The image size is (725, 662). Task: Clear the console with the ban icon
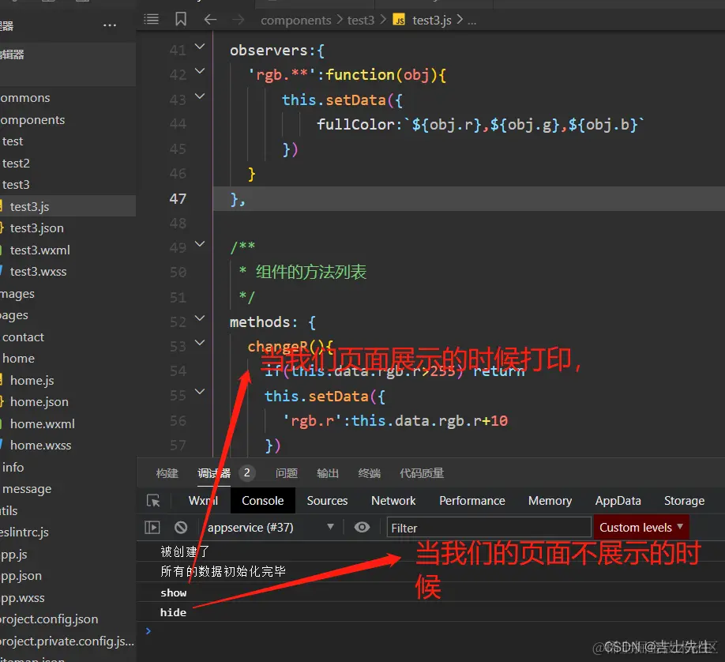181,528
